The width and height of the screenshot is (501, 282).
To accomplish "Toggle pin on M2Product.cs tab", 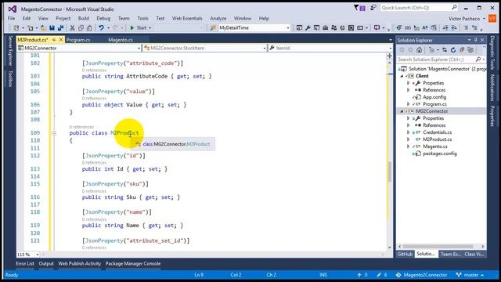I will 54,40.
